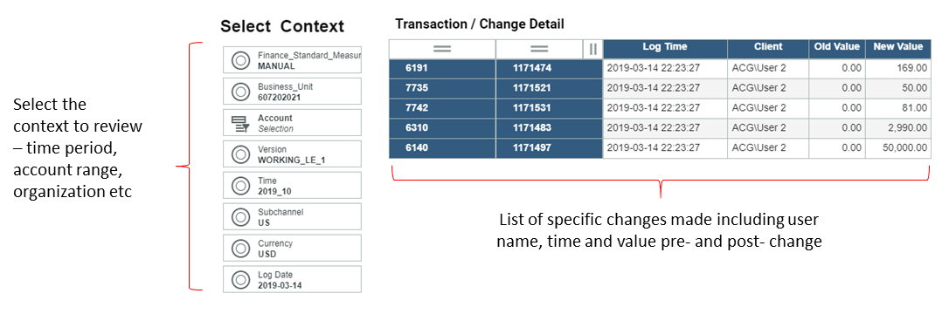Click the second column drag handle
The image size is (949, 314).
click(538, 48)
